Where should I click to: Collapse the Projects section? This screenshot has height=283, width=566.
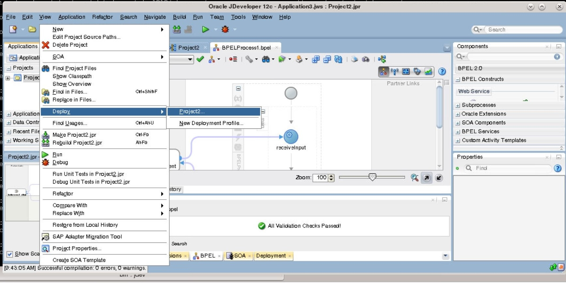click(x=9, y=68)
